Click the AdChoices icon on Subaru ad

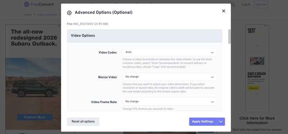59,26
